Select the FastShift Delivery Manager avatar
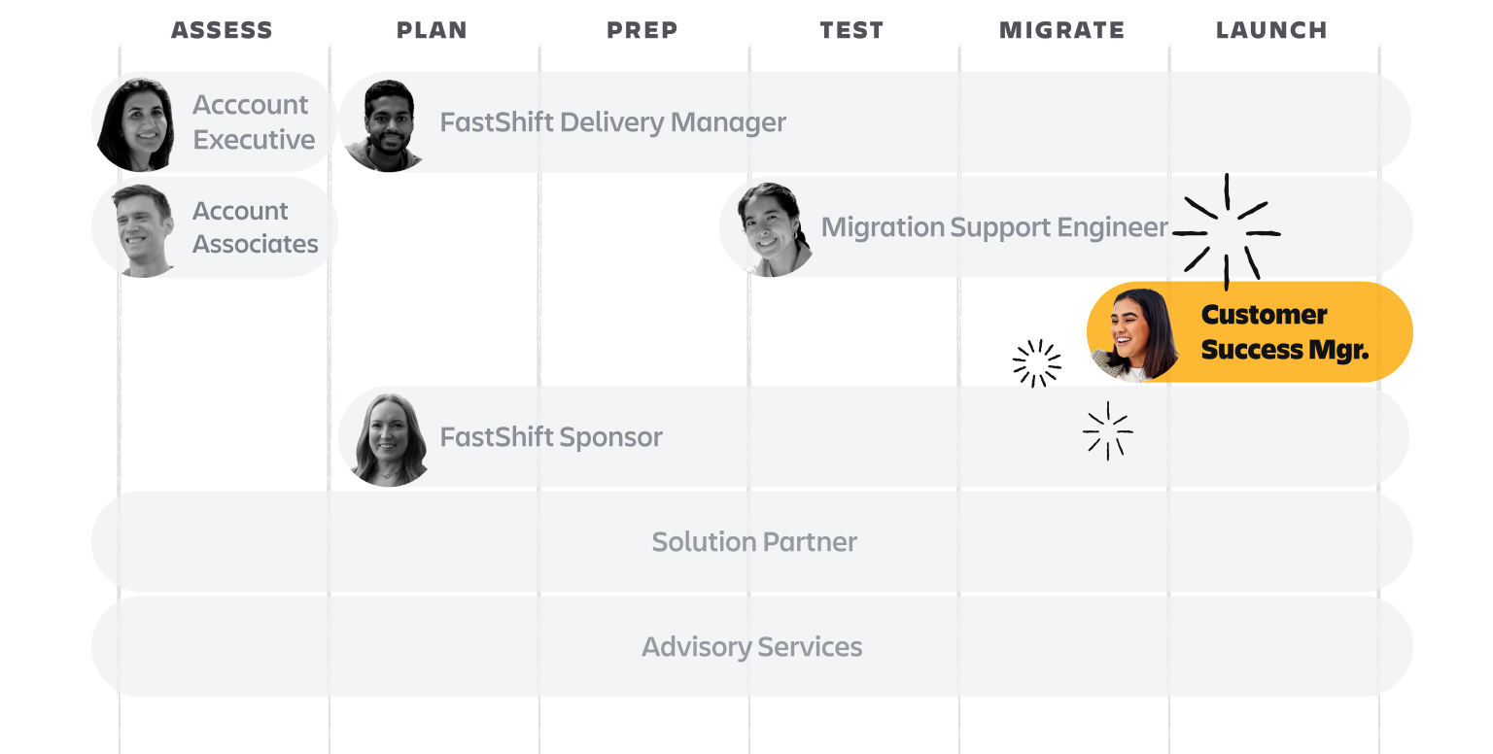The image size is (1493, 754). pyautogui.click(x=383, y=124)
